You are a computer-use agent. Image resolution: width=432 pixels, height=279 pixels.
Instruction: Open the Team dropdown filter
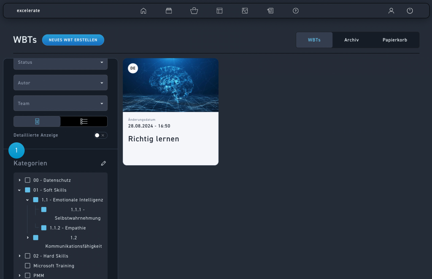60,104
